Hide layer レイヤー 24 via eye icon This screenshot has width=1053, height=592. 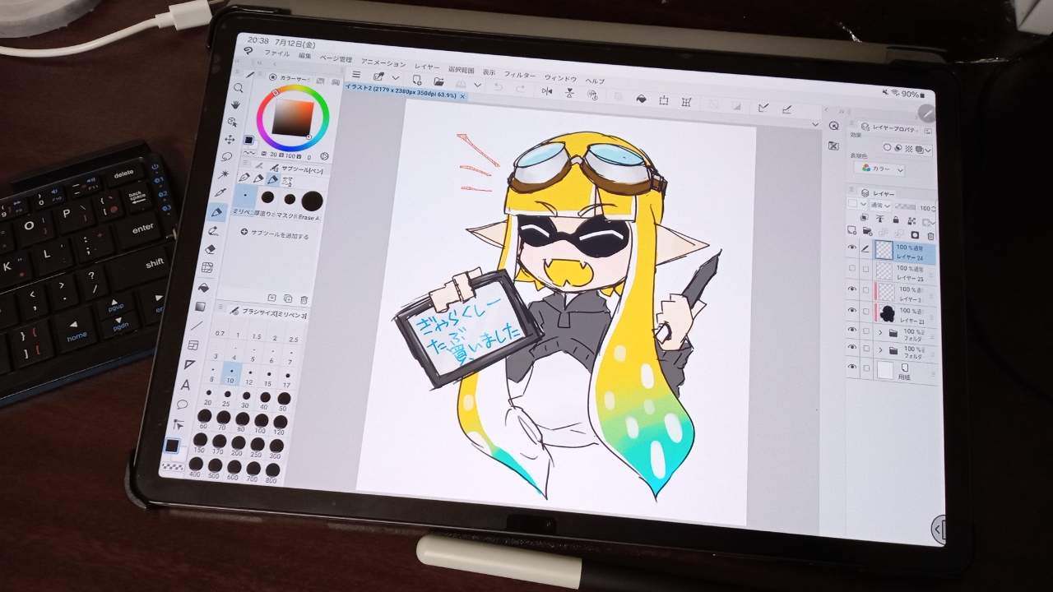click(851, 247)
